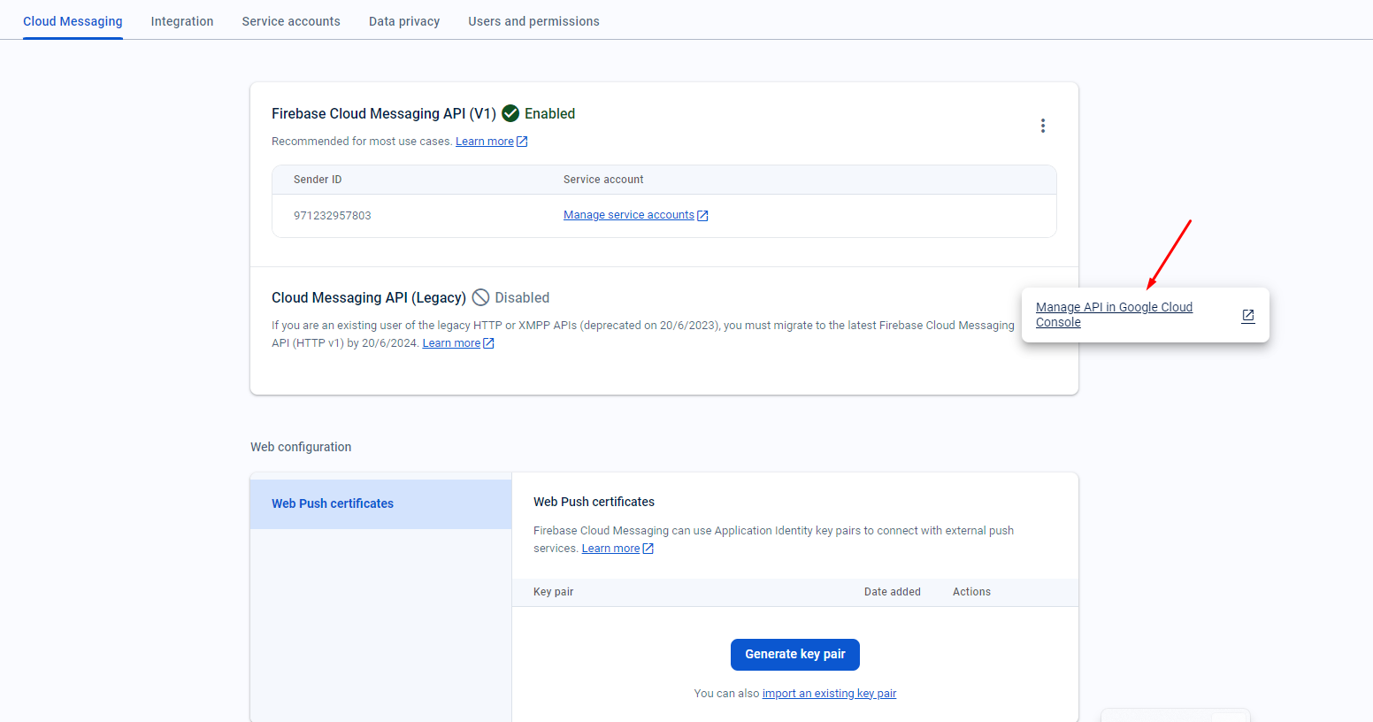
Task: Click the Key pair column header
Action: tap(554, 592)
